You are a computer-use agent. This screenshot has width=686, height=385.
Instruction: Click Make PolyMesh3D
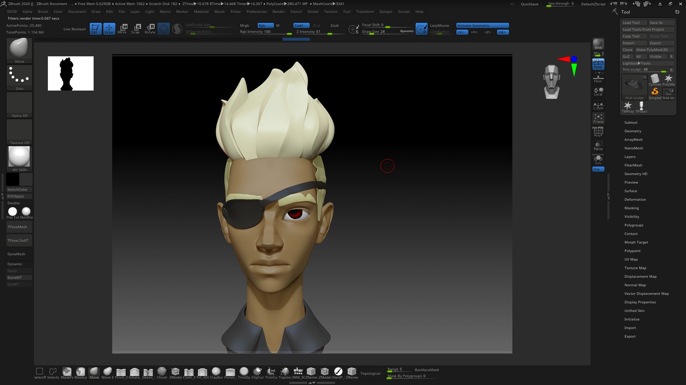[x=654, y=50]
